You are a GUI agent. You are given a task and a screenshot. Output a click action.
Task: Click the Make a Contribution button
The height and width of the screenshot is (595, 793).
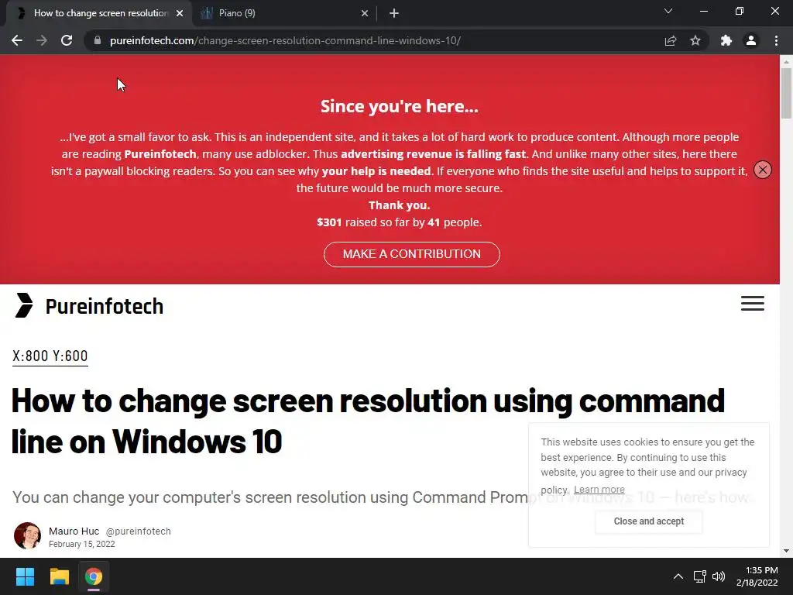point(412,254)
